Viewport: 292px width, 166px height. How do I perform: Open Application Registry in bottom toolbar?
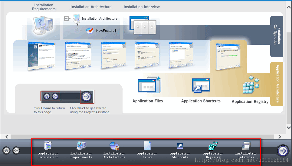[x=213, y=150]
